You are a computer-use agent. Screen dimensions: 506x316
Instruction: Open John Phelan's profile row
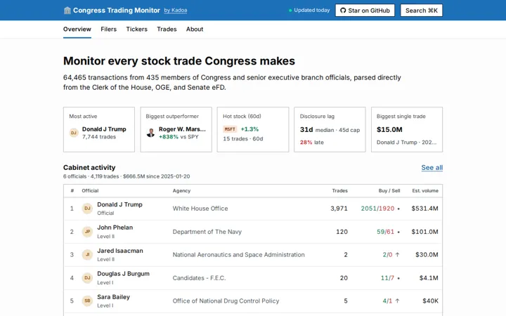tap(253, 232)
